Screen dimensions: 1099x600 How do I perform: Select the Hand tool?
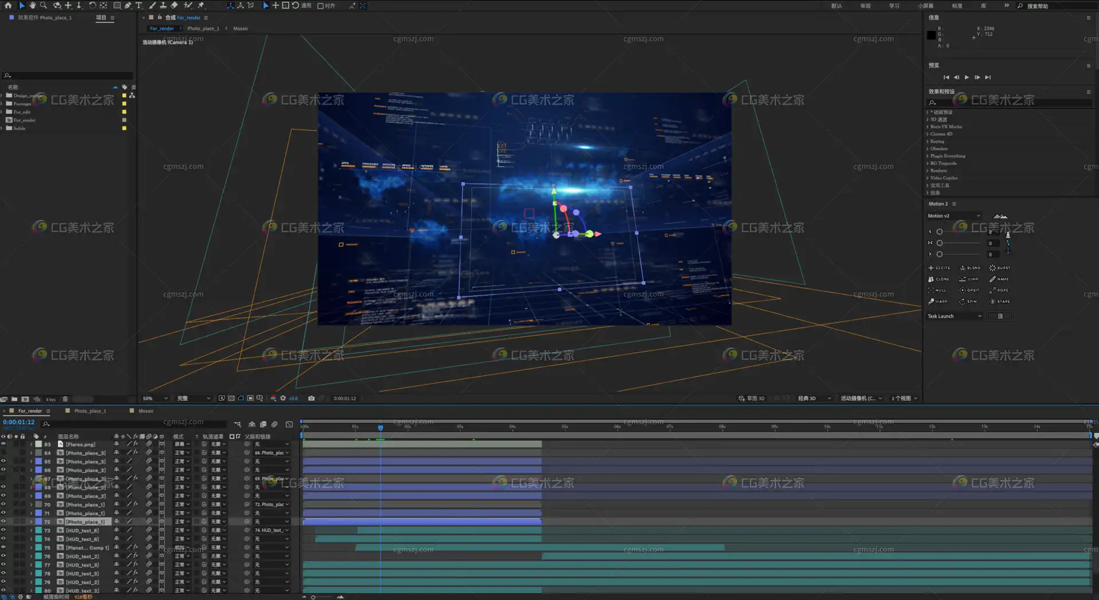pos(32,5)
